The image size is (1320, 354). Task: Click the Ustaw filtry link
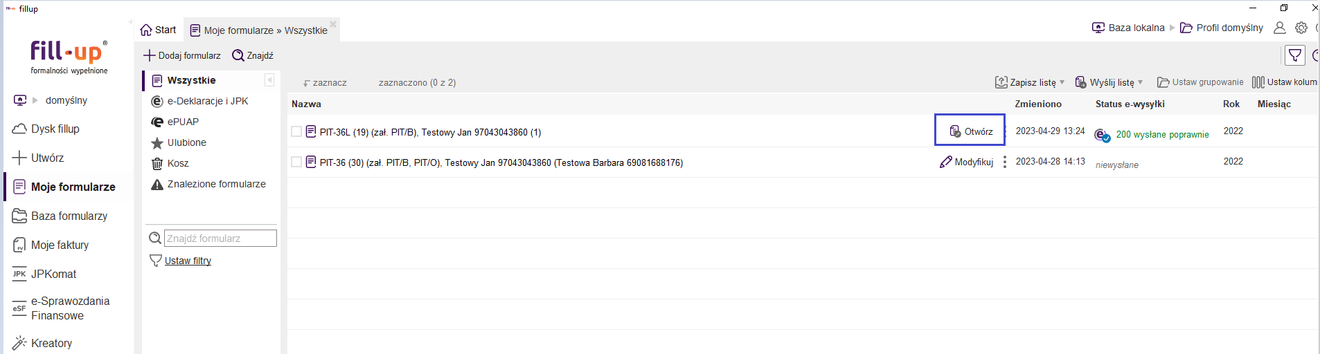click(x=188, y=261)
